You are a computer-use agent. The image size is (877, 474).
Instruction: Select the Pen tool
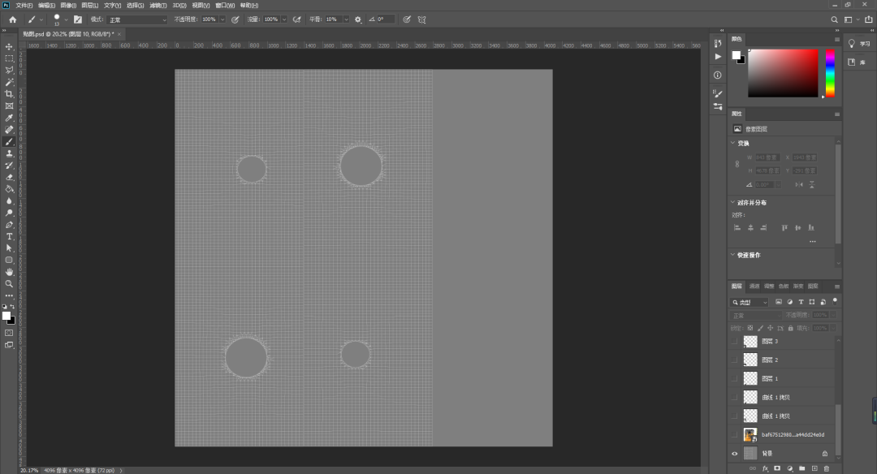[9, 225]
